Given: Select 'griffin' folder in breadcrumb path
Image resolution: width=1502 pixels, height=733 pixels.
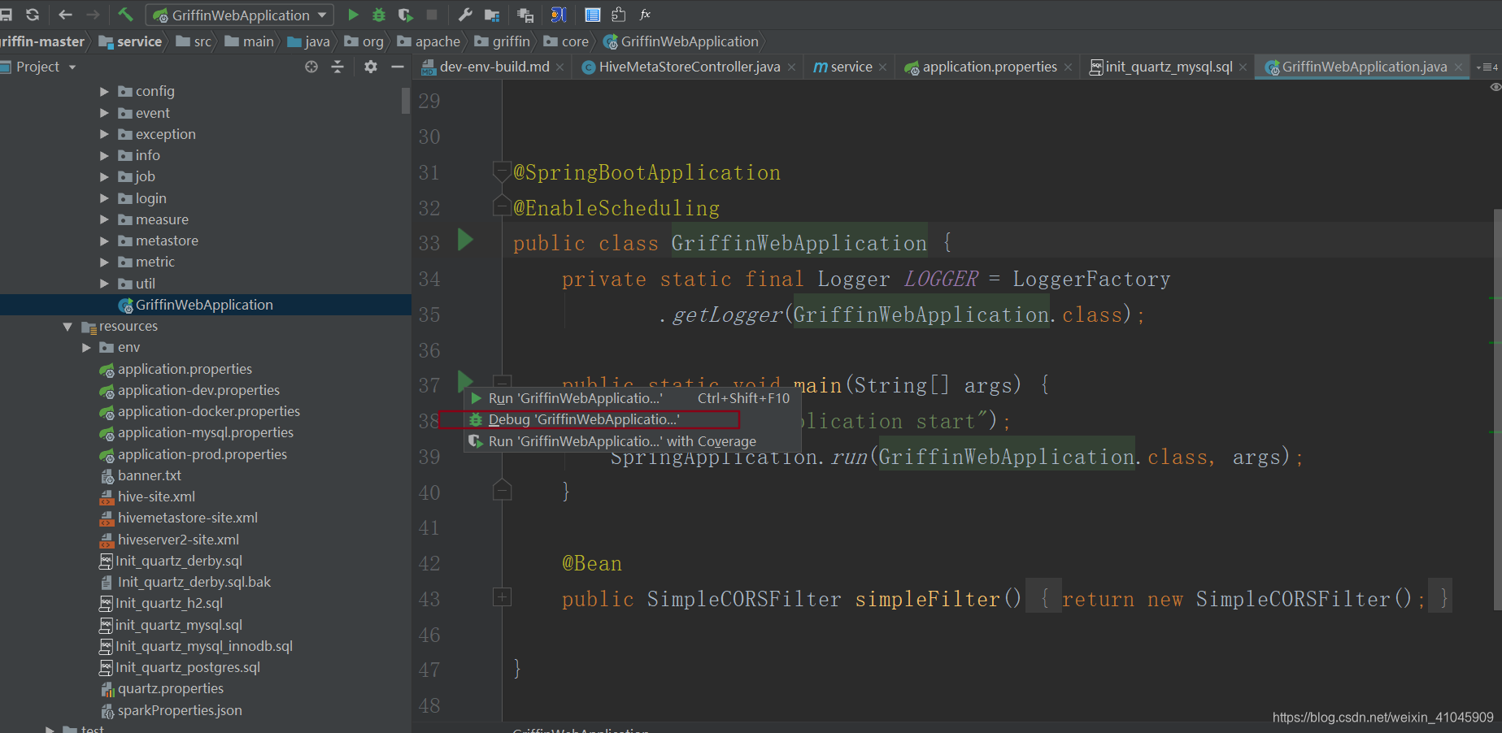Looking at the screenshot, I should pos(511,41).
